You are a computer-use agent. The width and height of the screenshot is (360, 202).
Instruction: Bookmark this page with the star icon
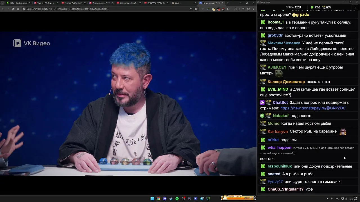196,9
